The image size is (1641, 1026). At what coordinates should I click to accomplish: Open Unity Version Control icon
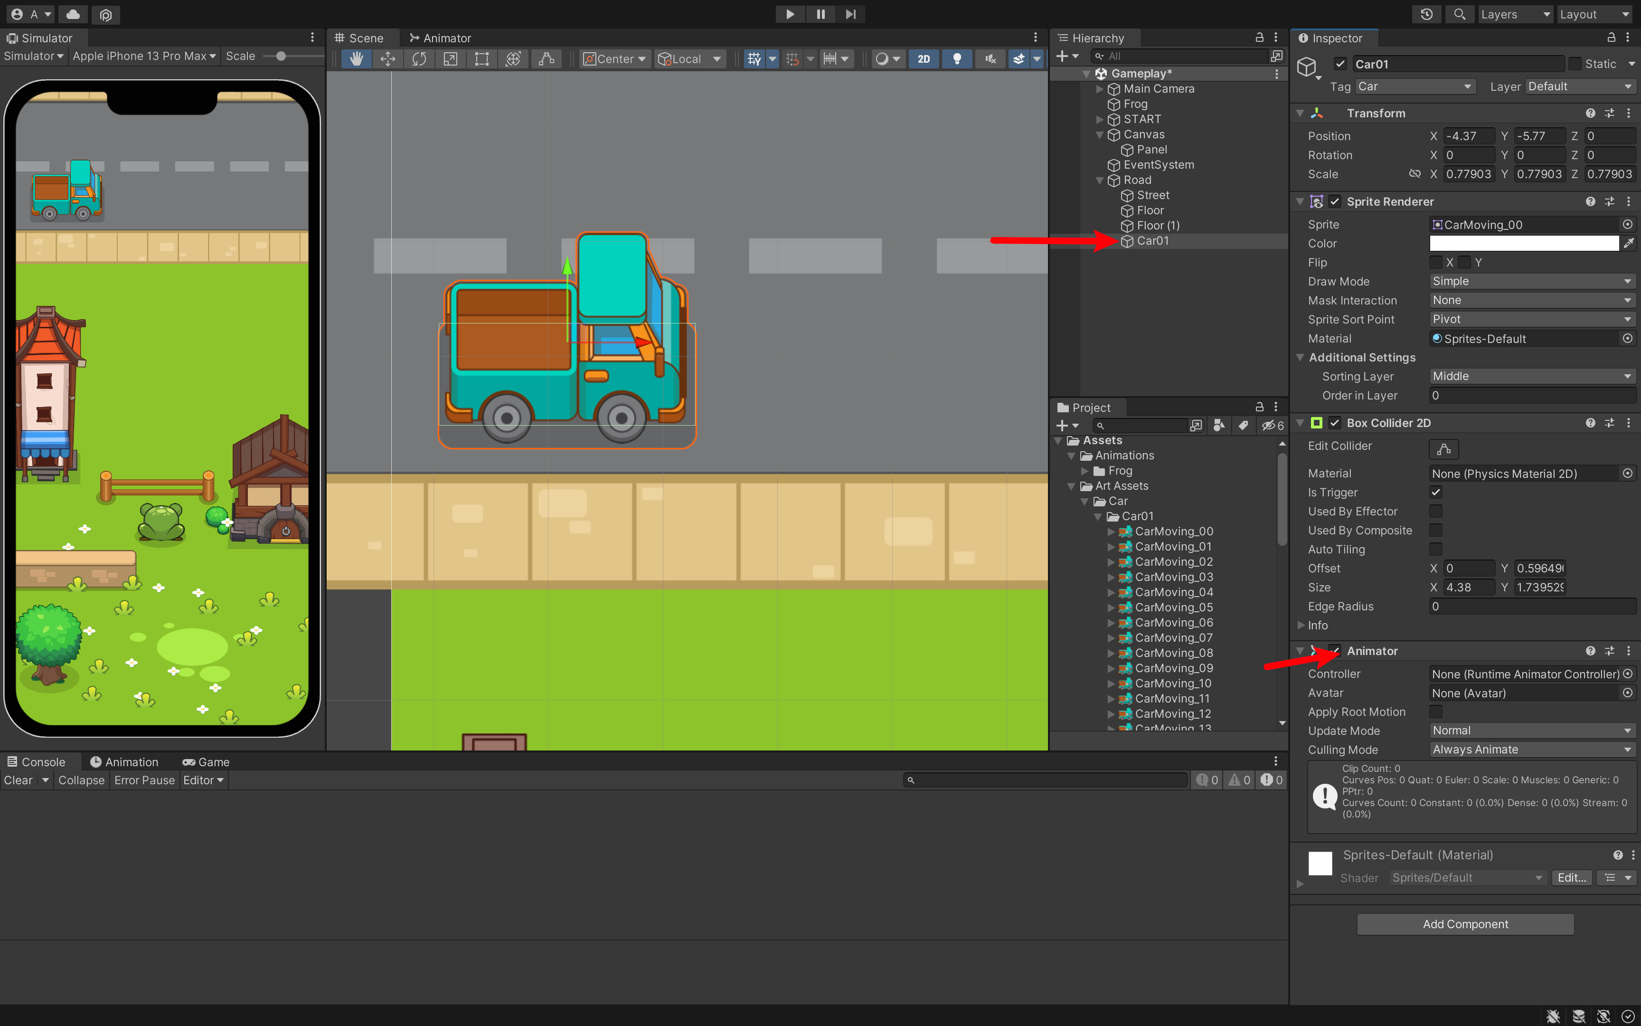click(106, 14)
